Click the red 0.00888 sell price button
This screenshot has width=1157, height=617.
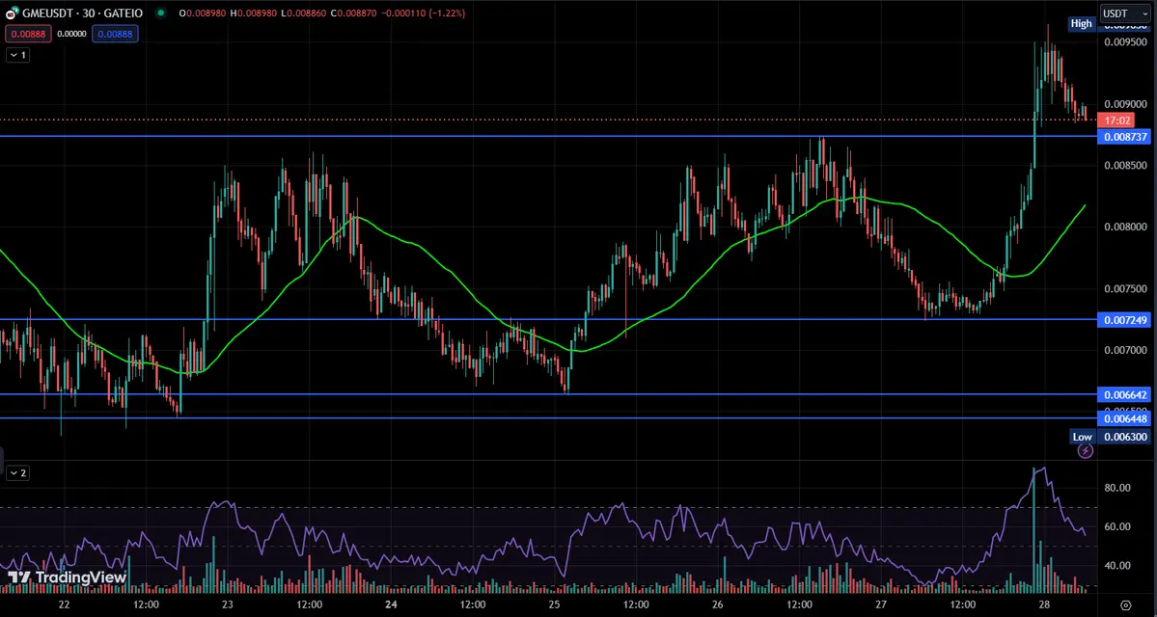click(x=27, y=33)
